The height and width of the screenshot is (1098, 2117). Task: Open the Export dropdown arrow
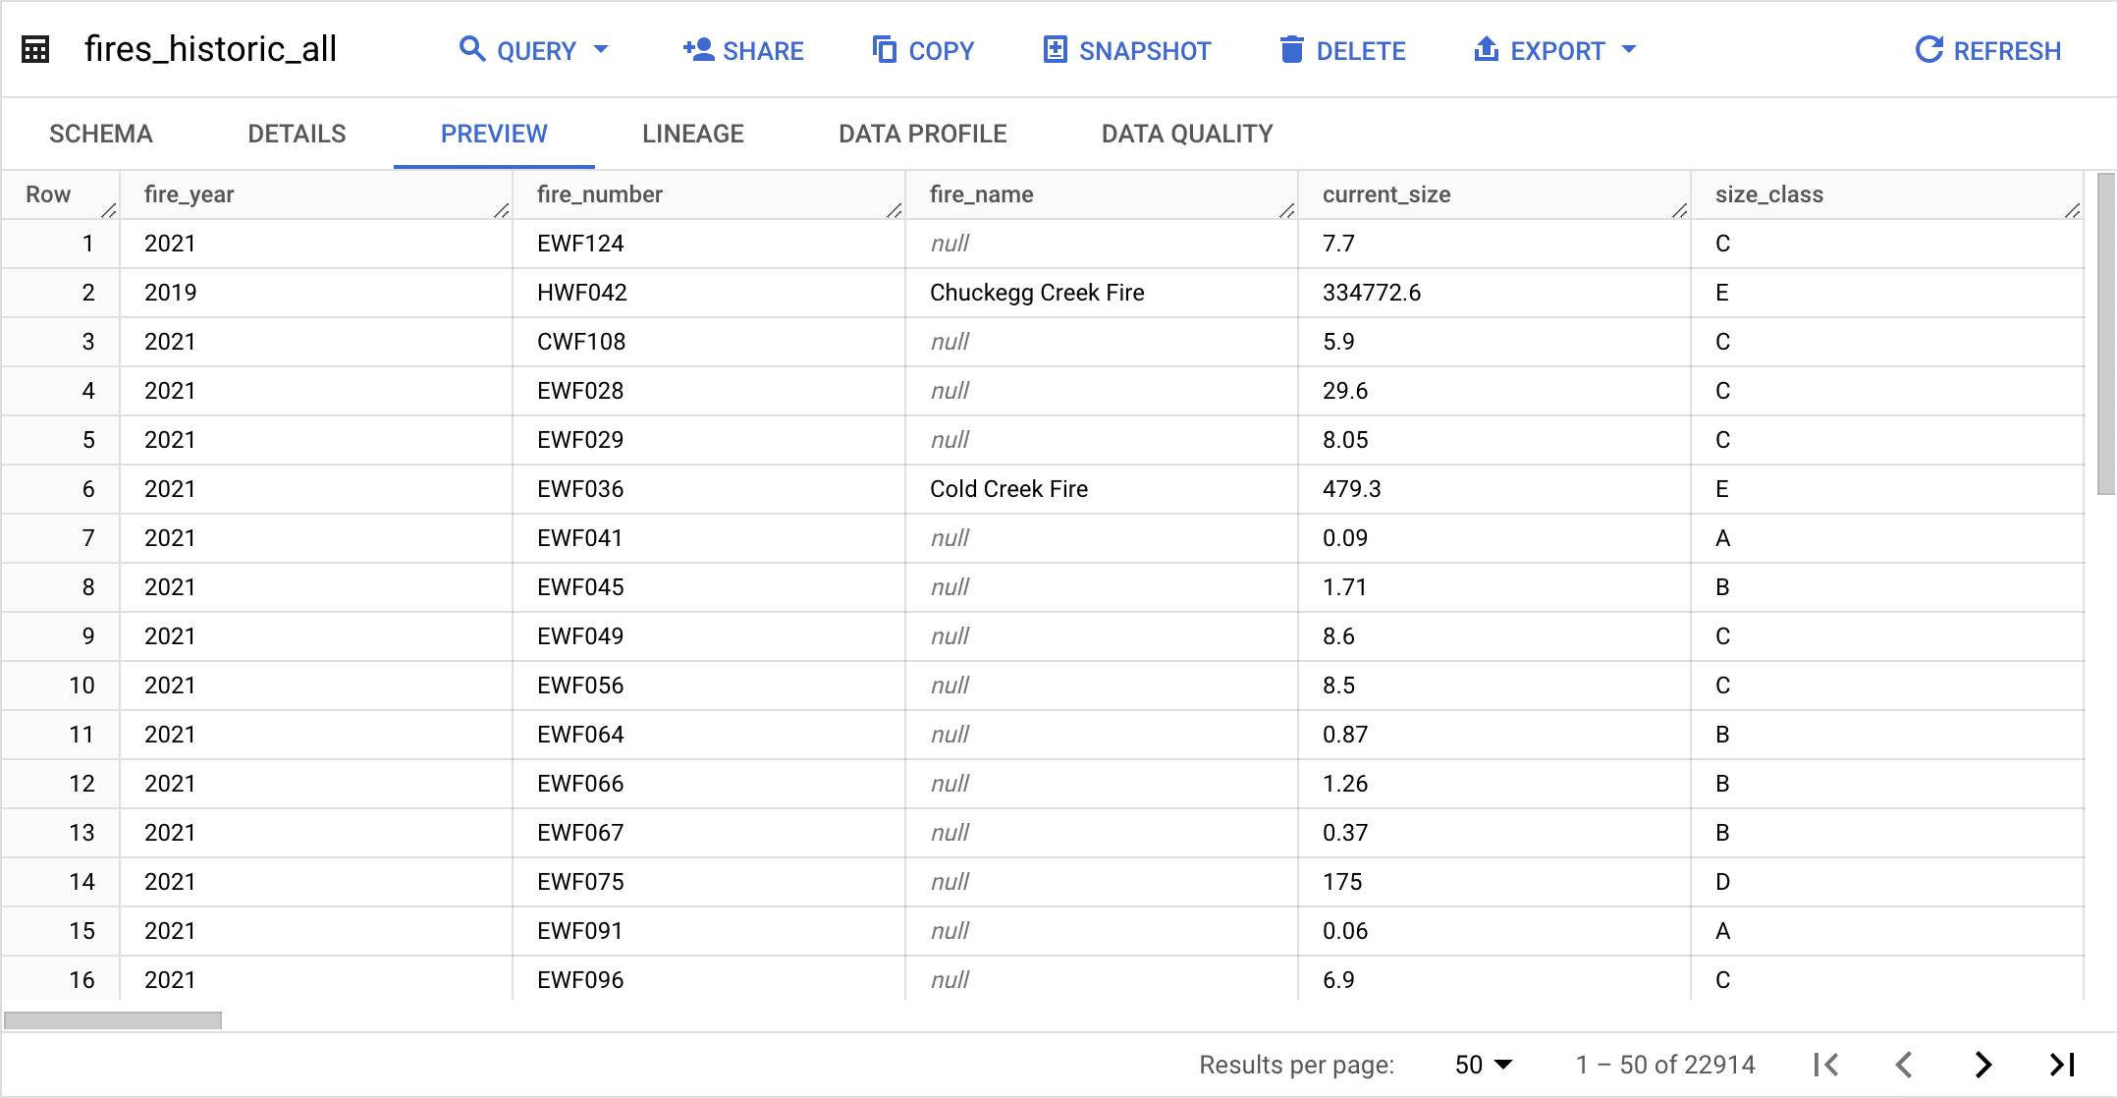point(1629,49)
